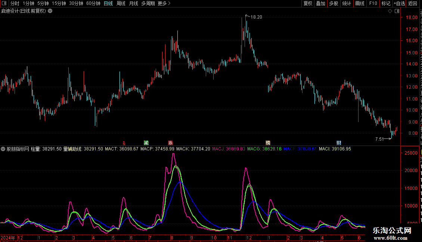Click the 25000 volume axis label
Image resolution: width=422 pixels, height=242 pixels.
[x=411, y=153]
